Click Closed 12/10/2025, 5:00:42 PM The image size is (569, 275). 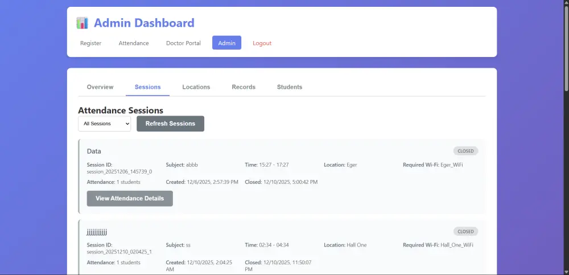281,182
